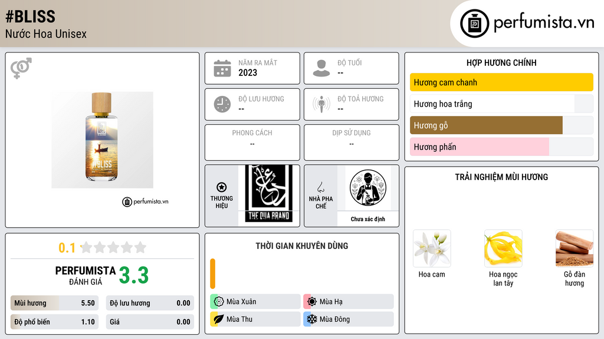This screenshot has width=604, height=339.
Task: Click the green 3.3 Perfumista score
Action: (134, 275)
